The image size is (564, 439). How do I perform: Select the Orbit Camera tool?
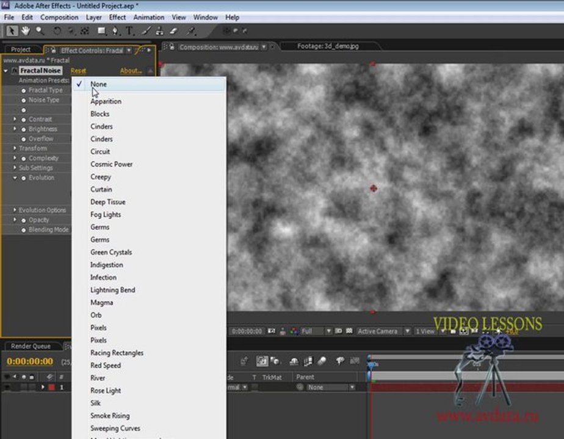click(x=71, y=31)
